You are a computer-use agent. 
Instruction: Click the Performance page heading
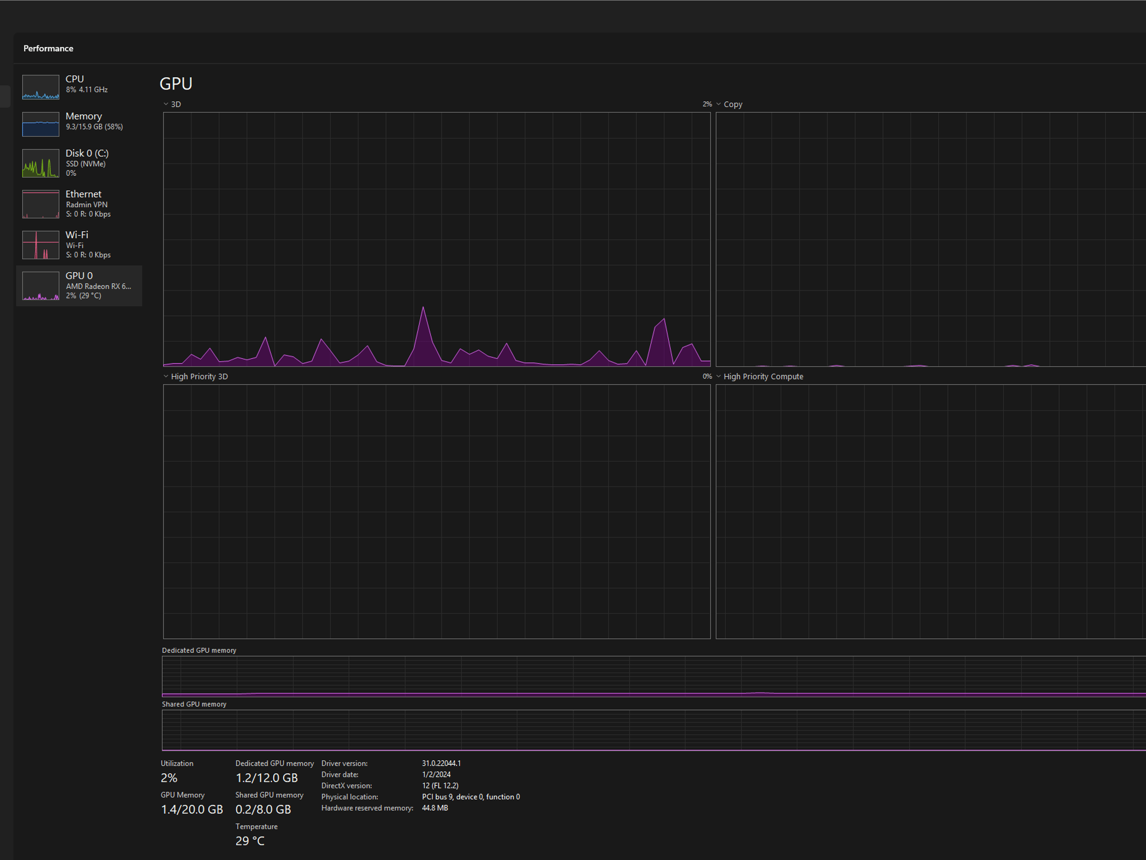click(48, 48)
